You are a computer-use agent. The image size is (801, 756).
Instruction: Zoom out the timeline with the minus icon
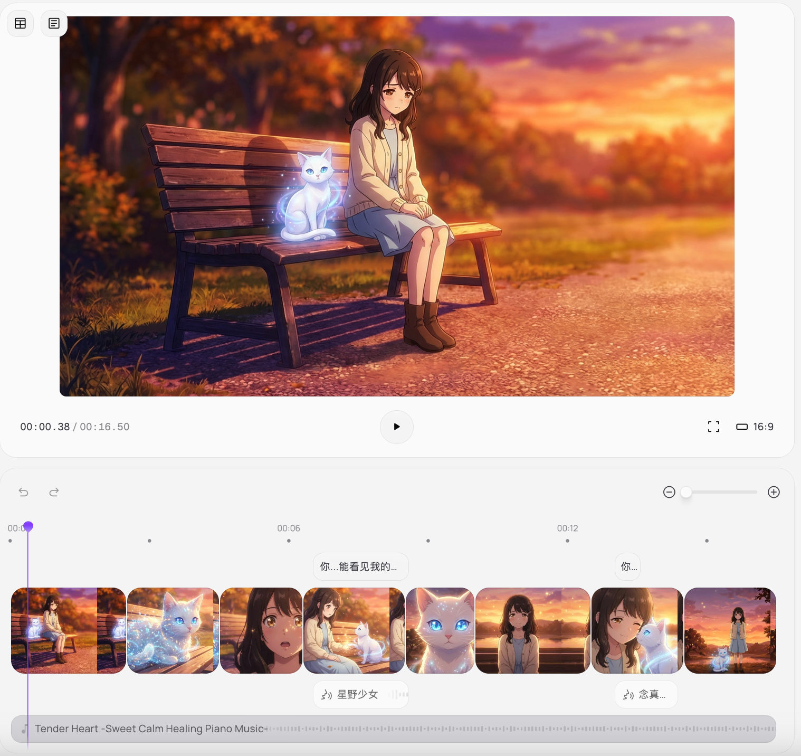click(x=669, y=492)
